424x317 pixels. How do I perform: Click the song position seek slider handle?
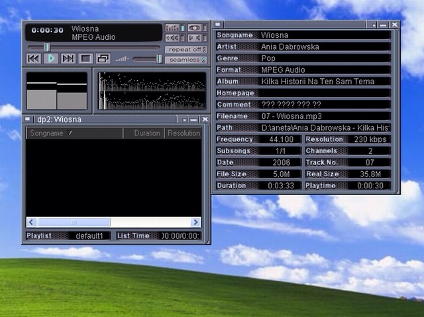pyautogui.click(x=47, y=47)
